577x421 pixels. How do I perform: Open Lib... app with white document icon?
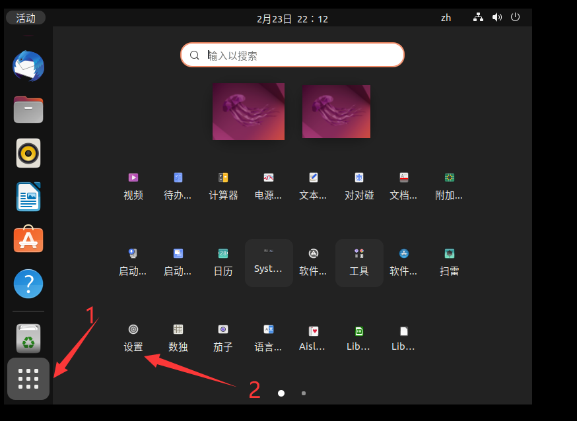point(403,339)
